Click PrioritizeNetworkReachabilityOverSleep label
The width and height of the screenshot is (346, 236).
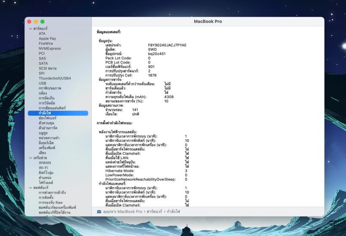click(x=140, y=179)
